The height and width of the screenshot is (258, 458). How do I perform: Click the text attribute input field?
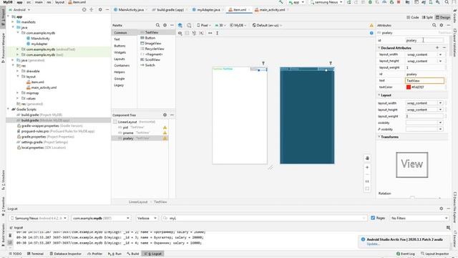[x=424, y=80]
